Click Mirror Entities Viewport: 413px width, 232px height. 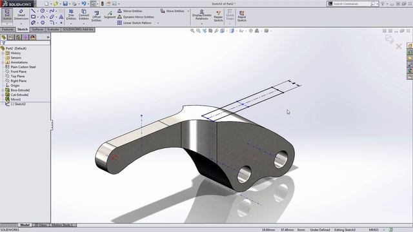(130, 11)
